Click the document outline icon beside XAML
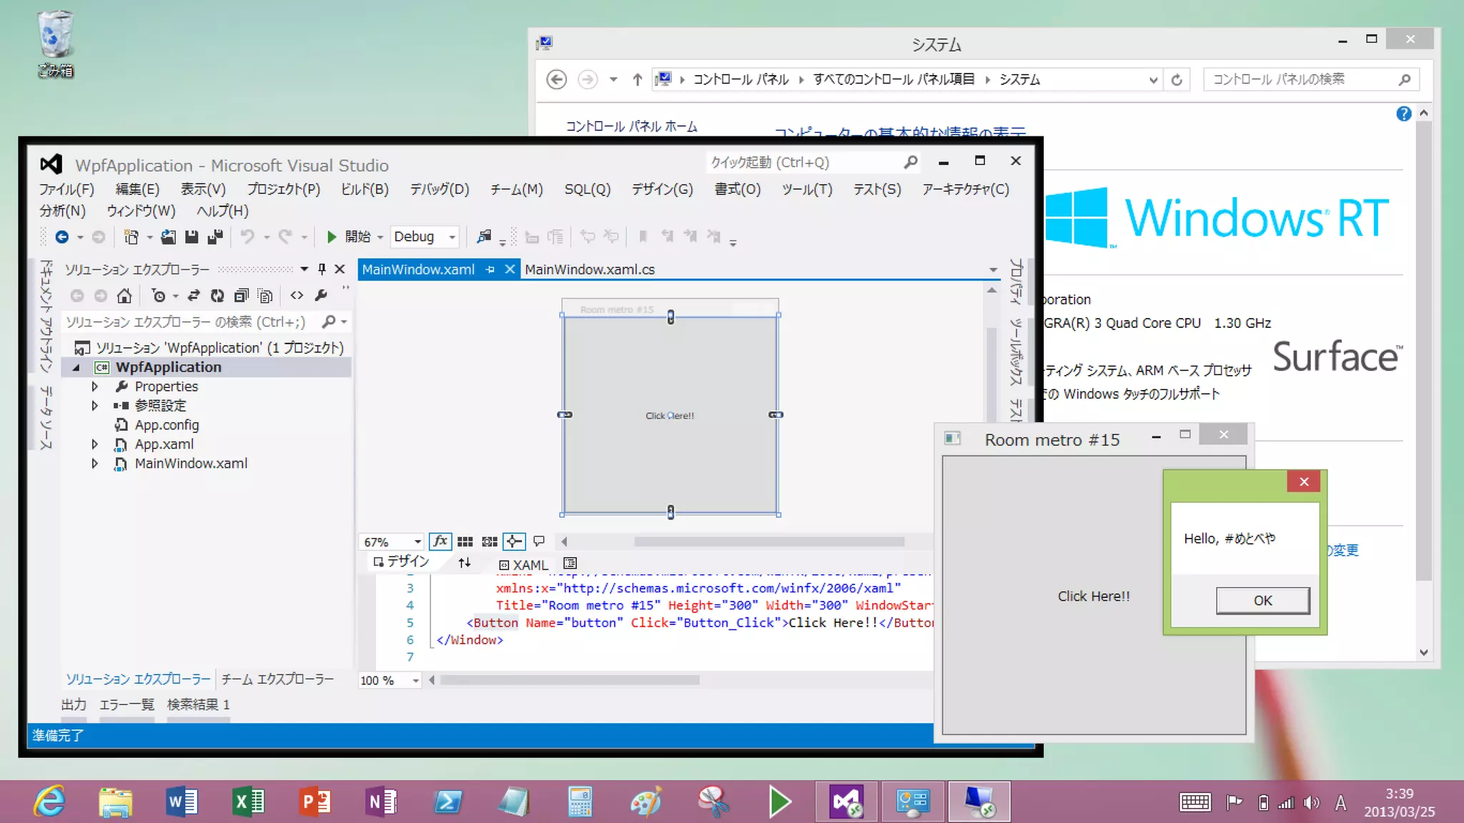 570,563
